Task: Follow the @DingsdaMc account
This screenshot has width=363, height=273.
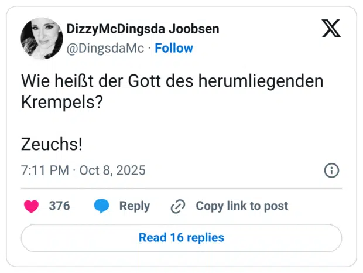Action: [174, 48]
